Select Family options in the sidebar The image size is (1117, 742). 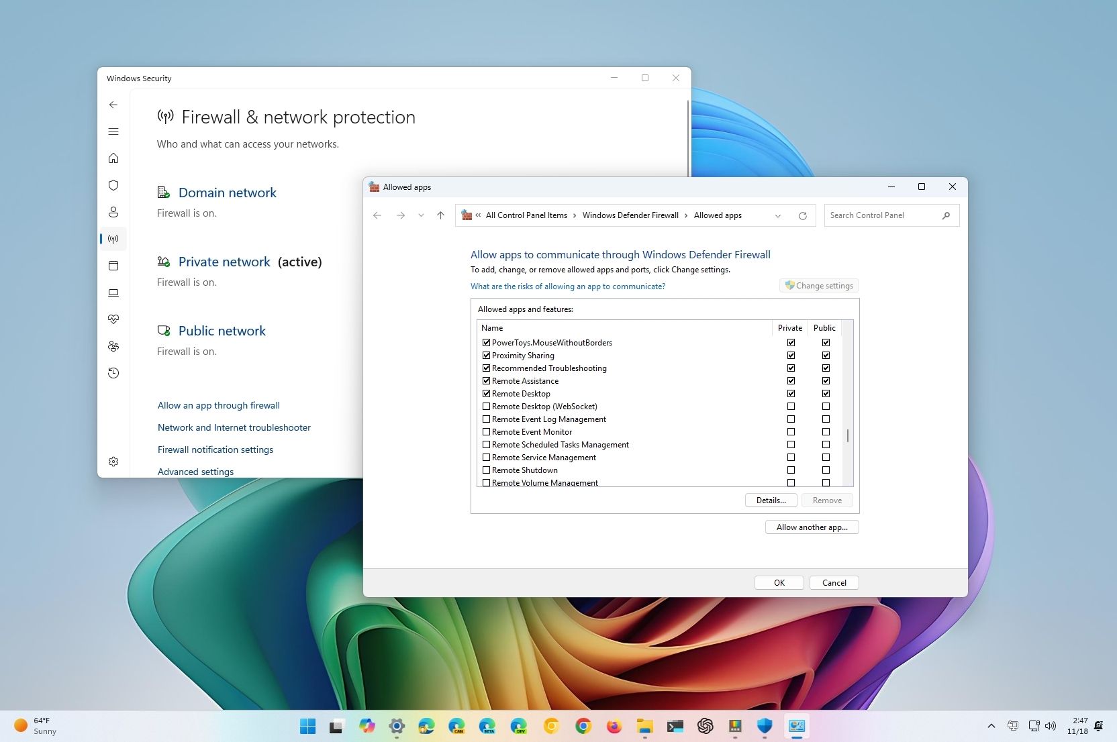point(113,346)
